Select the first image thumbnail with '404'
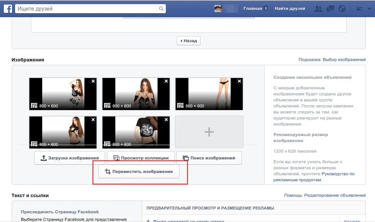The height and width of the screenshot is (222, 375). [63, 94]
